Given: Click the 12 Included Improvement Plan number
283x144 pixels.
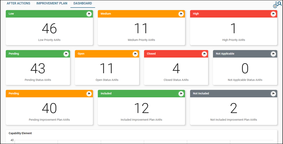Looking at the screenshot, I should [x=141, y=108].
